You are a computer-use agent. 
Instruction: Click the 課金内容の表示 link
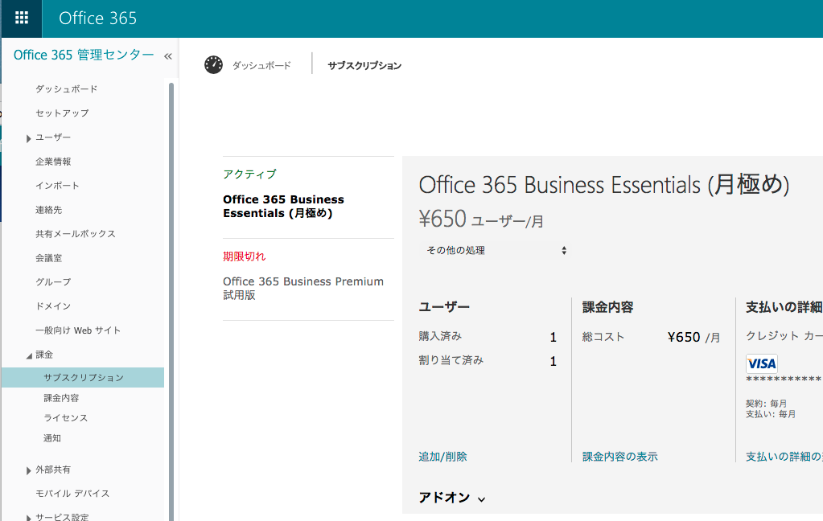click(620, 457)
